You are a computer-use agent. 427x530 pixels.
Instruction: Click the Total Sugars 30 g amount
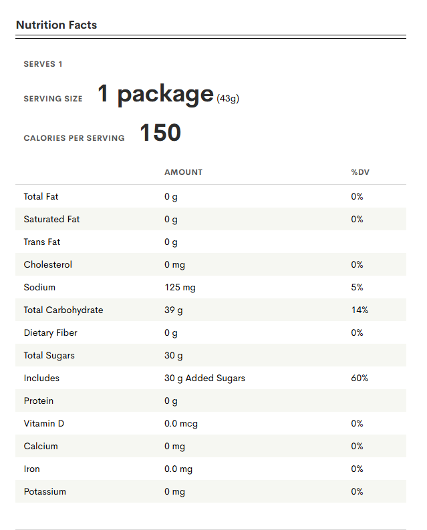(x=173, y=355)
